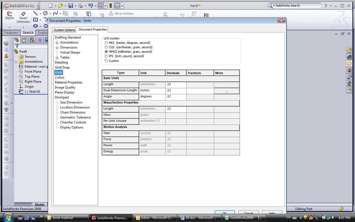The image size is (355, 222).
Task: Select the Straight Slot sketch tool
Action: pos(35,26)
